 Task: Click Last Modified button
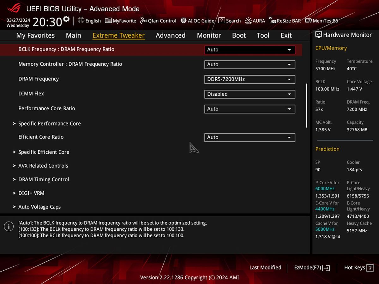(x=265, y=268)
